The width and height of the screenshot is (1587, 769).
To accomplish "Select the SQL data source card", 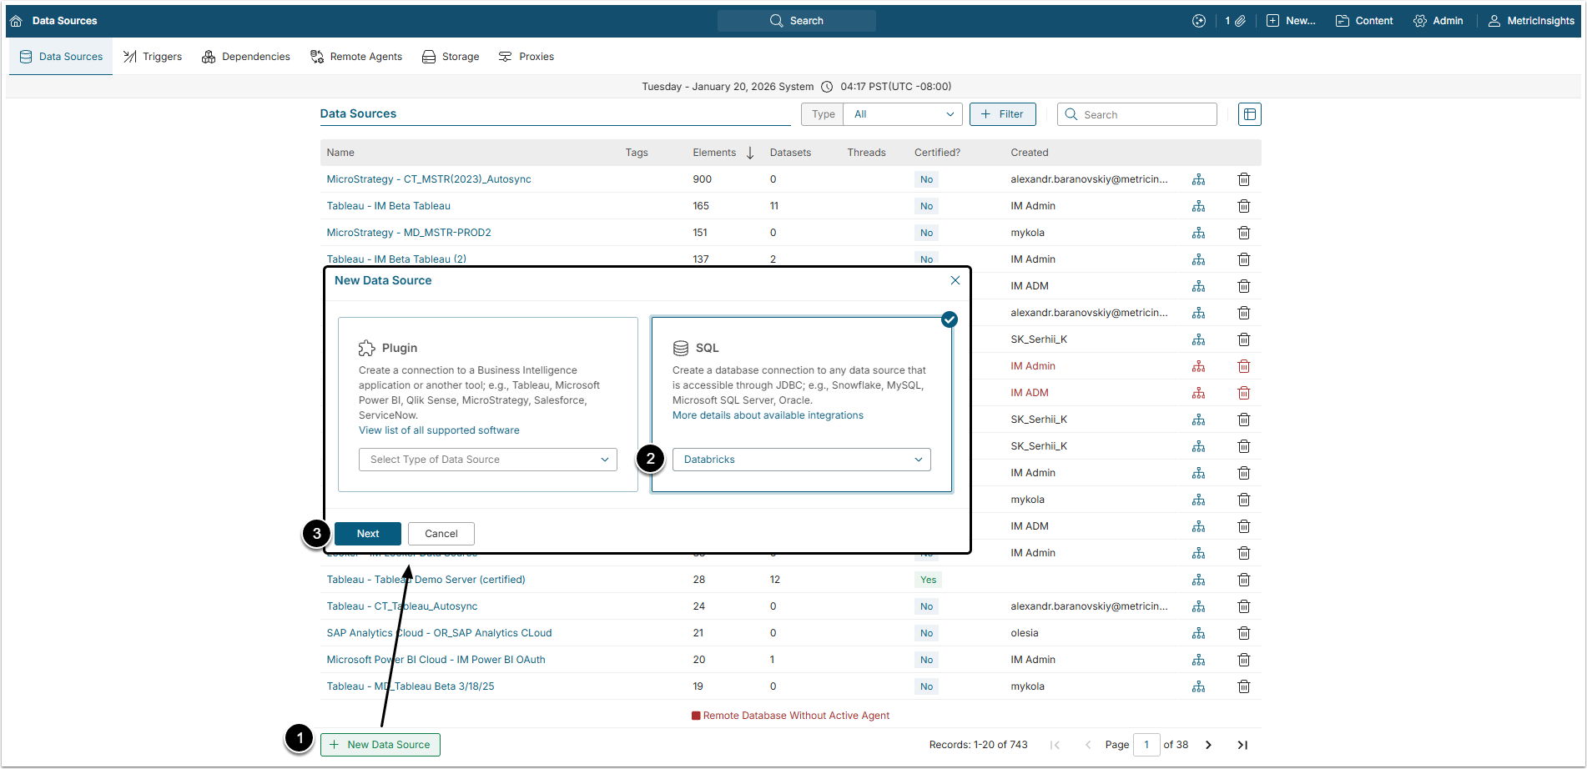I will tap(801, 348).
